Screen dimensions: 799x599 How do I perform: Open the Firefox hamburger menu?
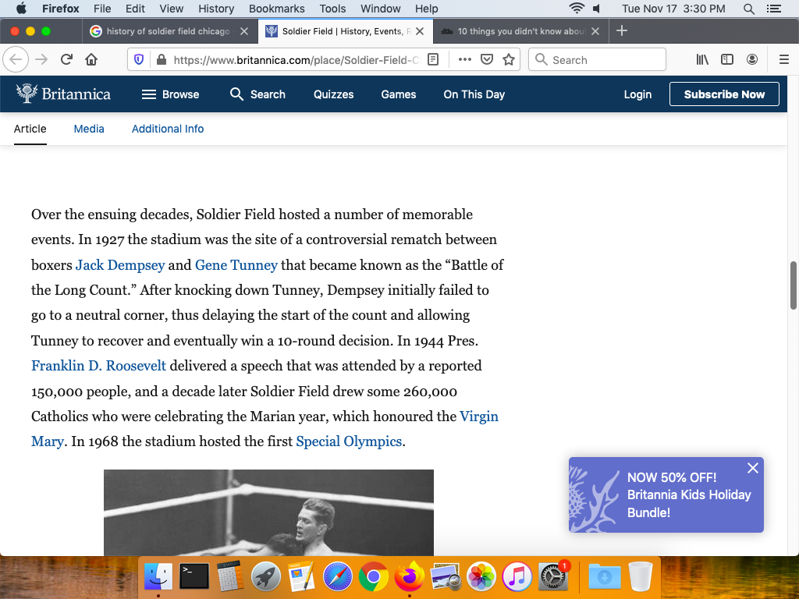pyautogui.click(x=784, y=60)
